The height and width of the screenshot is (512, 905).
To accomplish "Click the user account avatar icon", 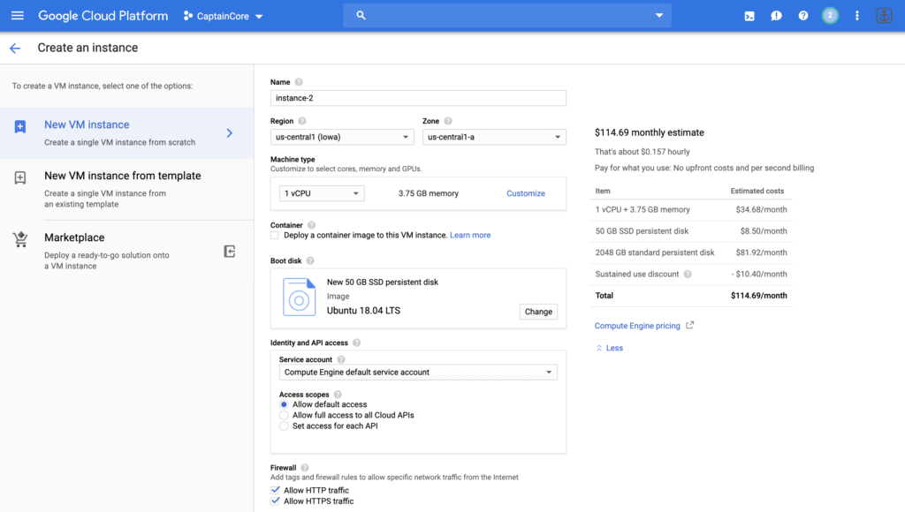I will tap(884, 16).
